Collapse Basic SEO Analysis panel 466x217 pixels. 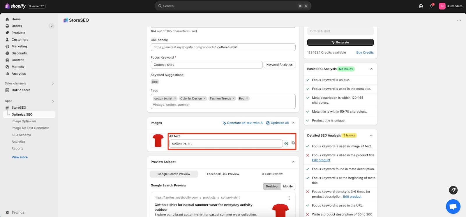coord(371,69)
